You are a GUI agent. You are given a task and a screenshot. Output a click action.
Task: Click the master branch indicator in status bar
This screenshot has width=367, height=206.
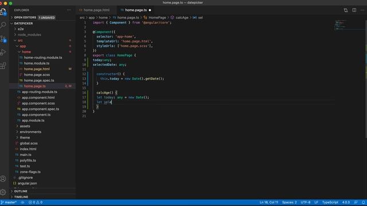coord(9,202)
